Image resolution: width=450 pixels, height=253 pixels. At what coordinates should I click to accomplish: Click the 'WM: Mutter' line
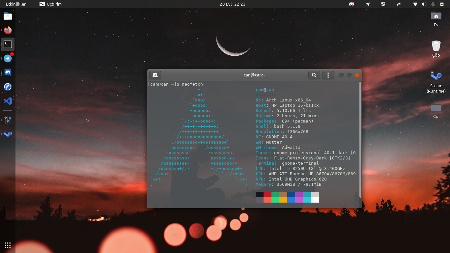[269, 142]
